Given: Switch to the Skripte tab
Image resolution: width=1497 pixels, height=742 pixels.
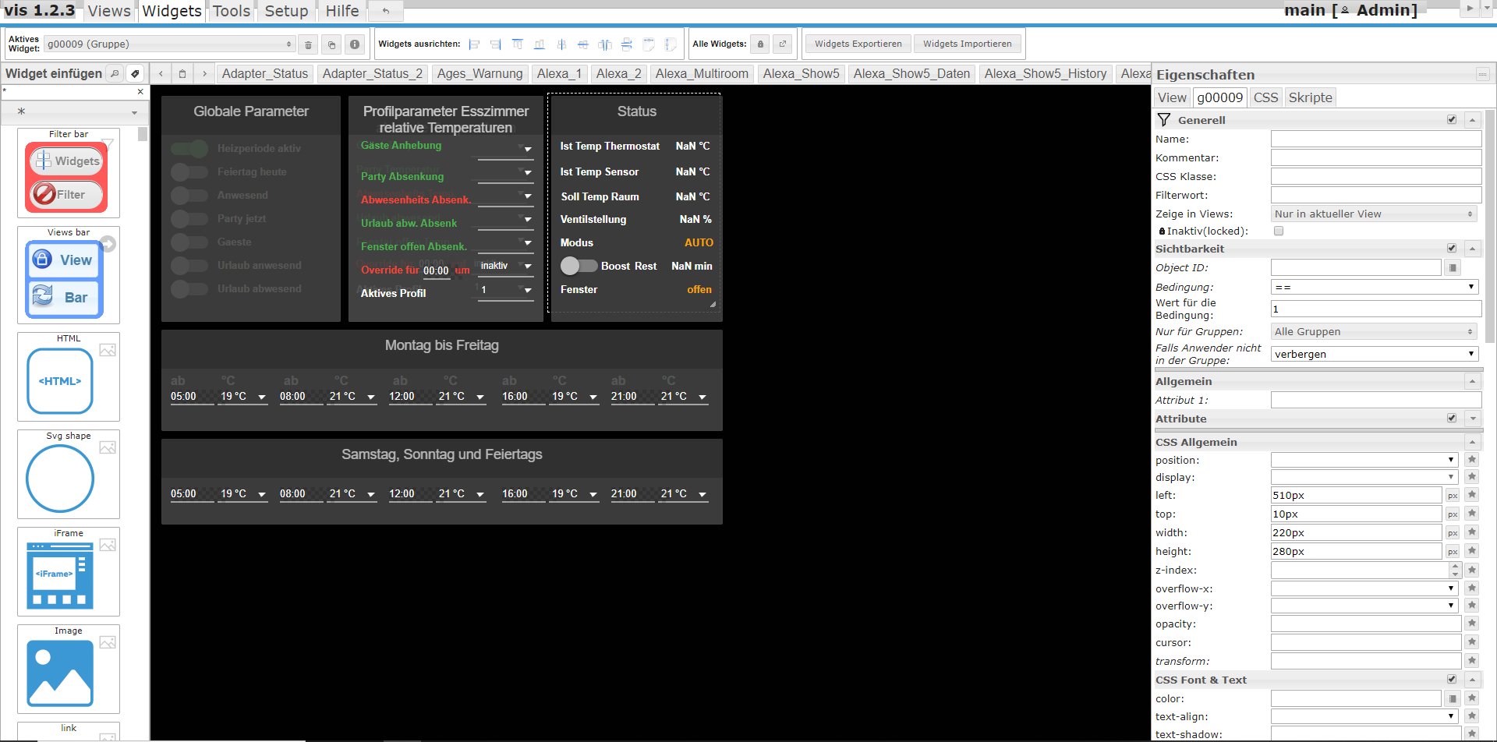Looking at the screenshot, I should pyautogui.click(x=1310, y=97).
